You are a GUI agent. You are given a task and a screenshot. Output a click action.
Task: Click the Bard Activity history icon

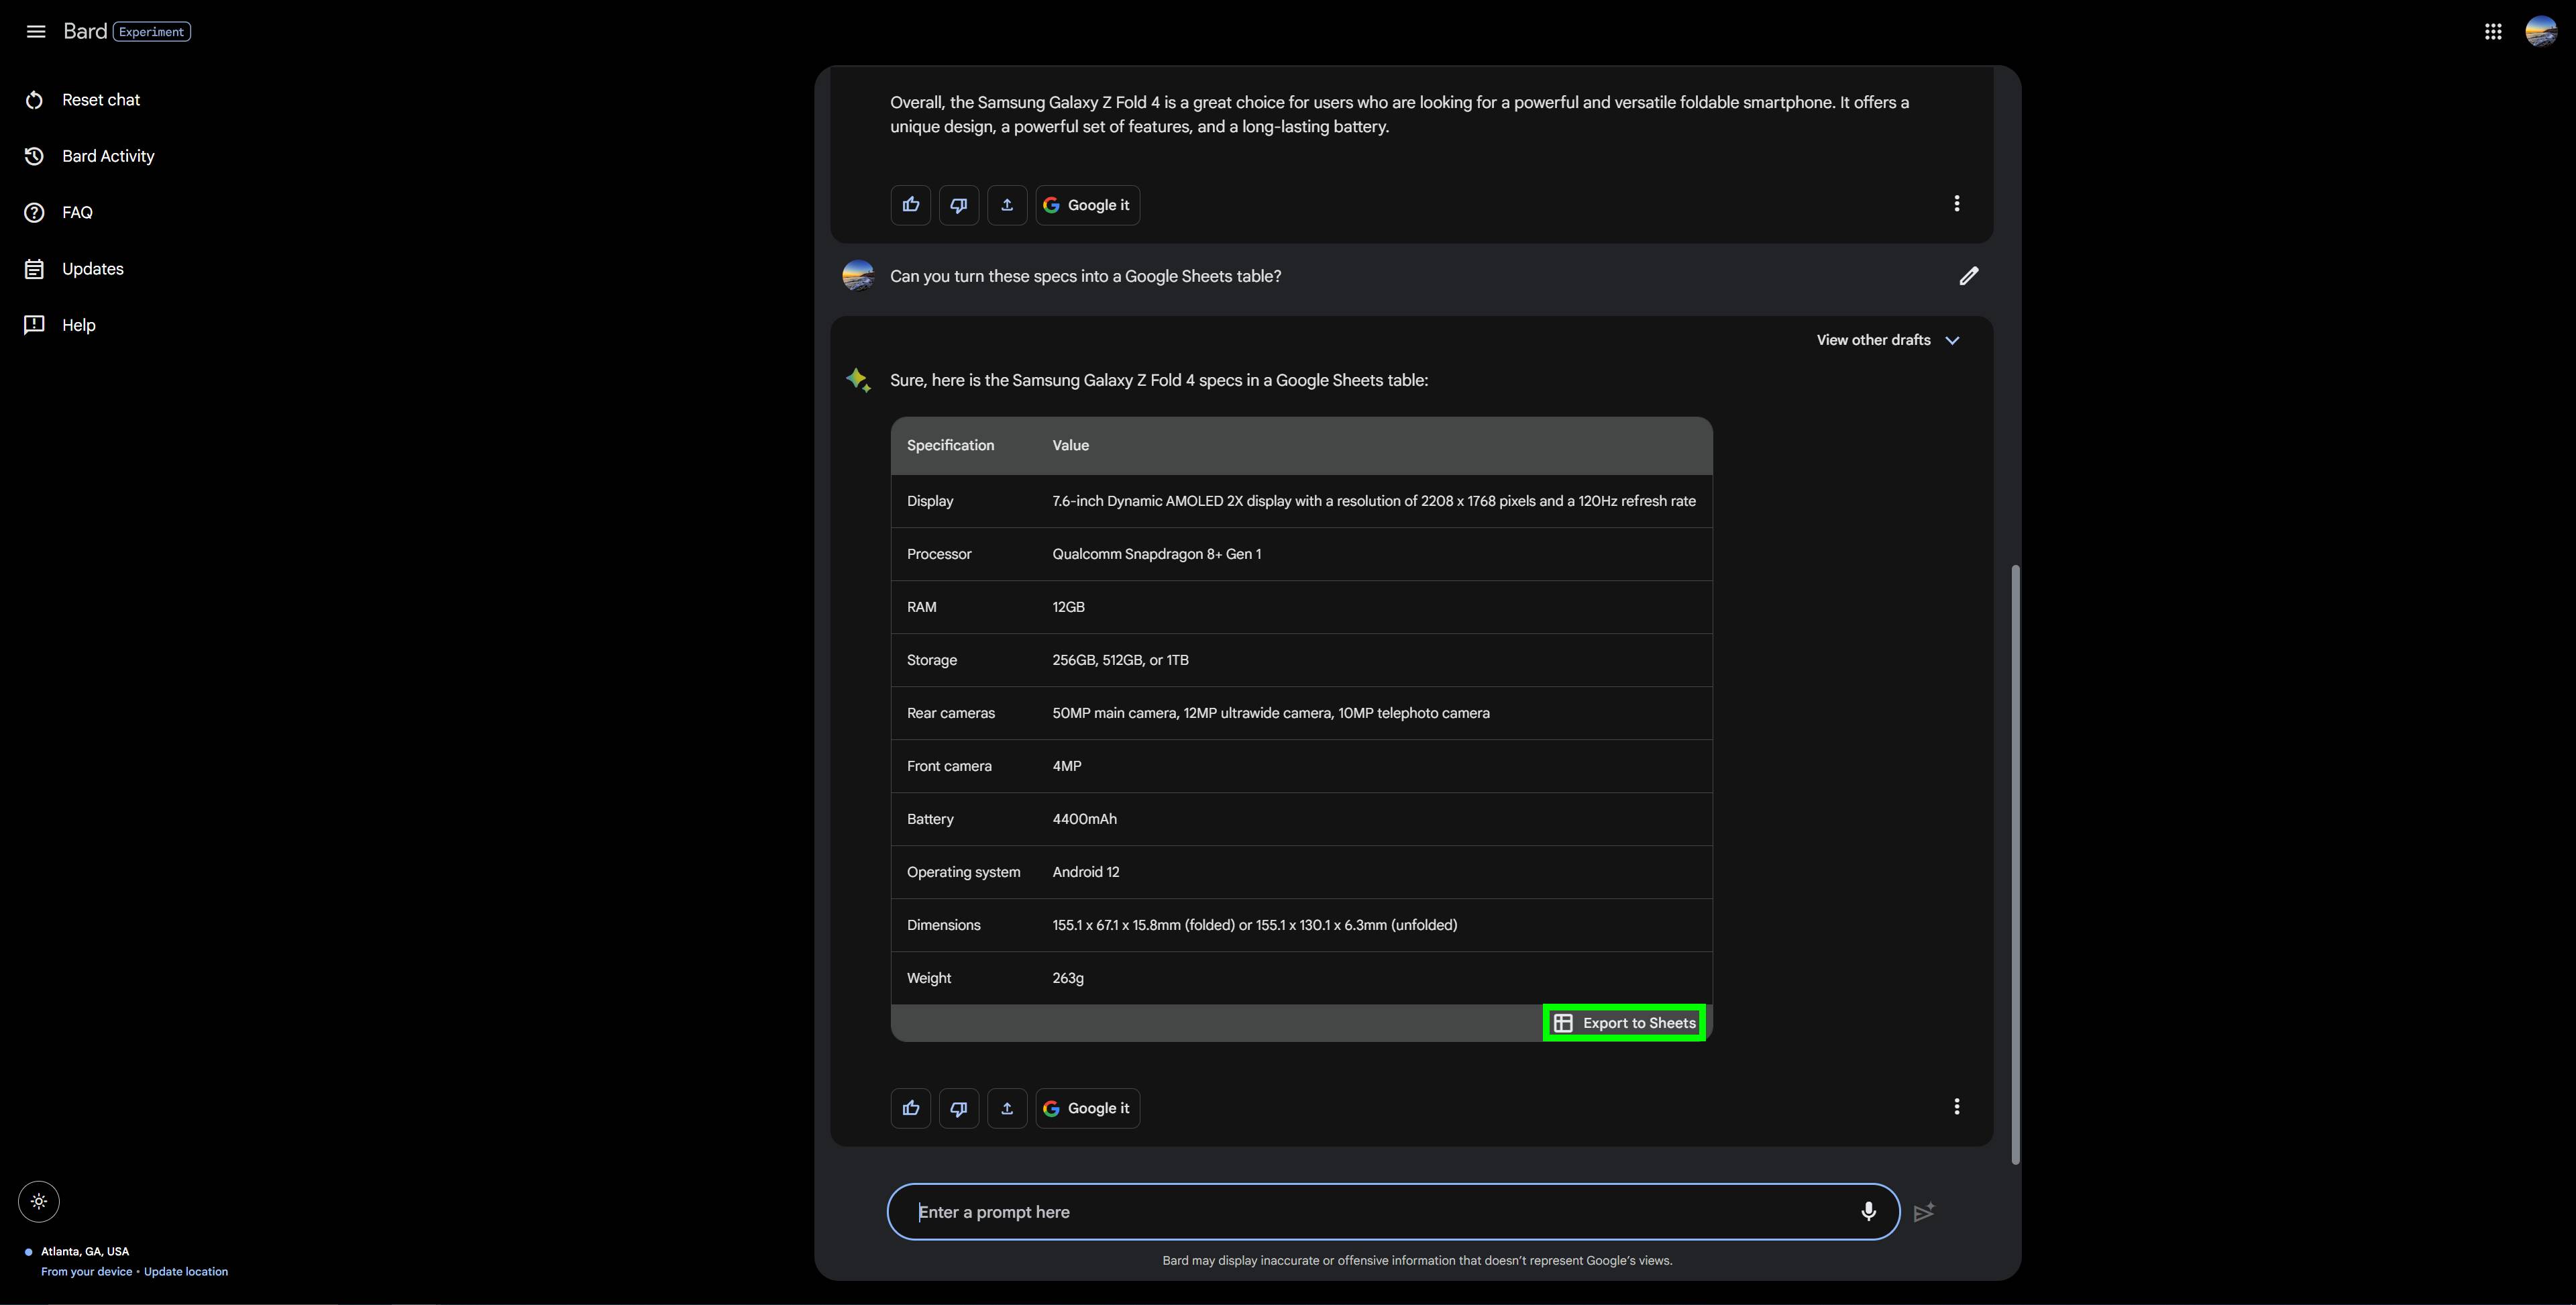[34, 156]
